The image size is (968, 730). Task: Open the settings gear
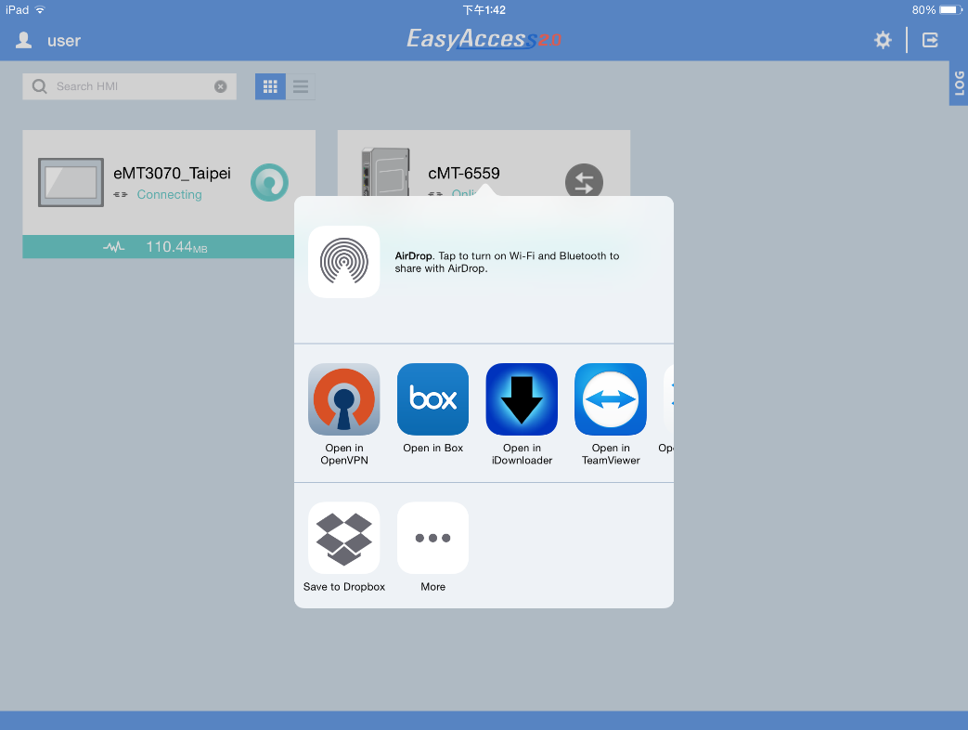click(x=883, y=40)
